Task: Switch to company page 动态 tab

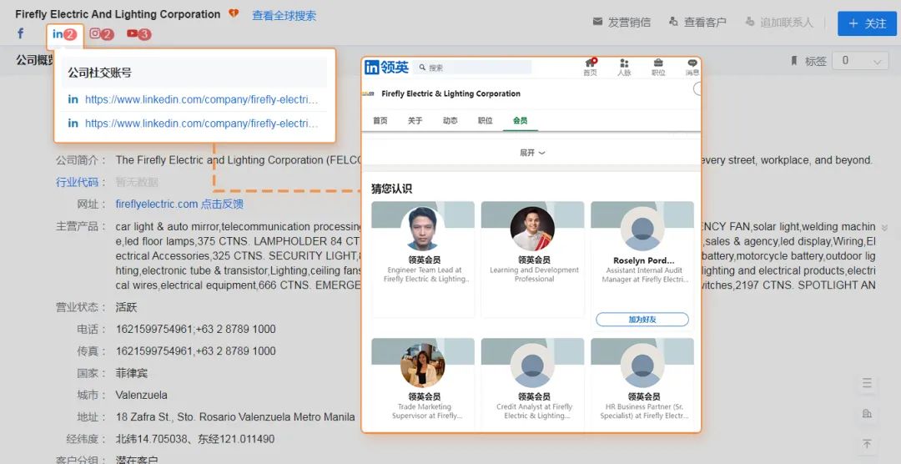Action: [450, 120]
